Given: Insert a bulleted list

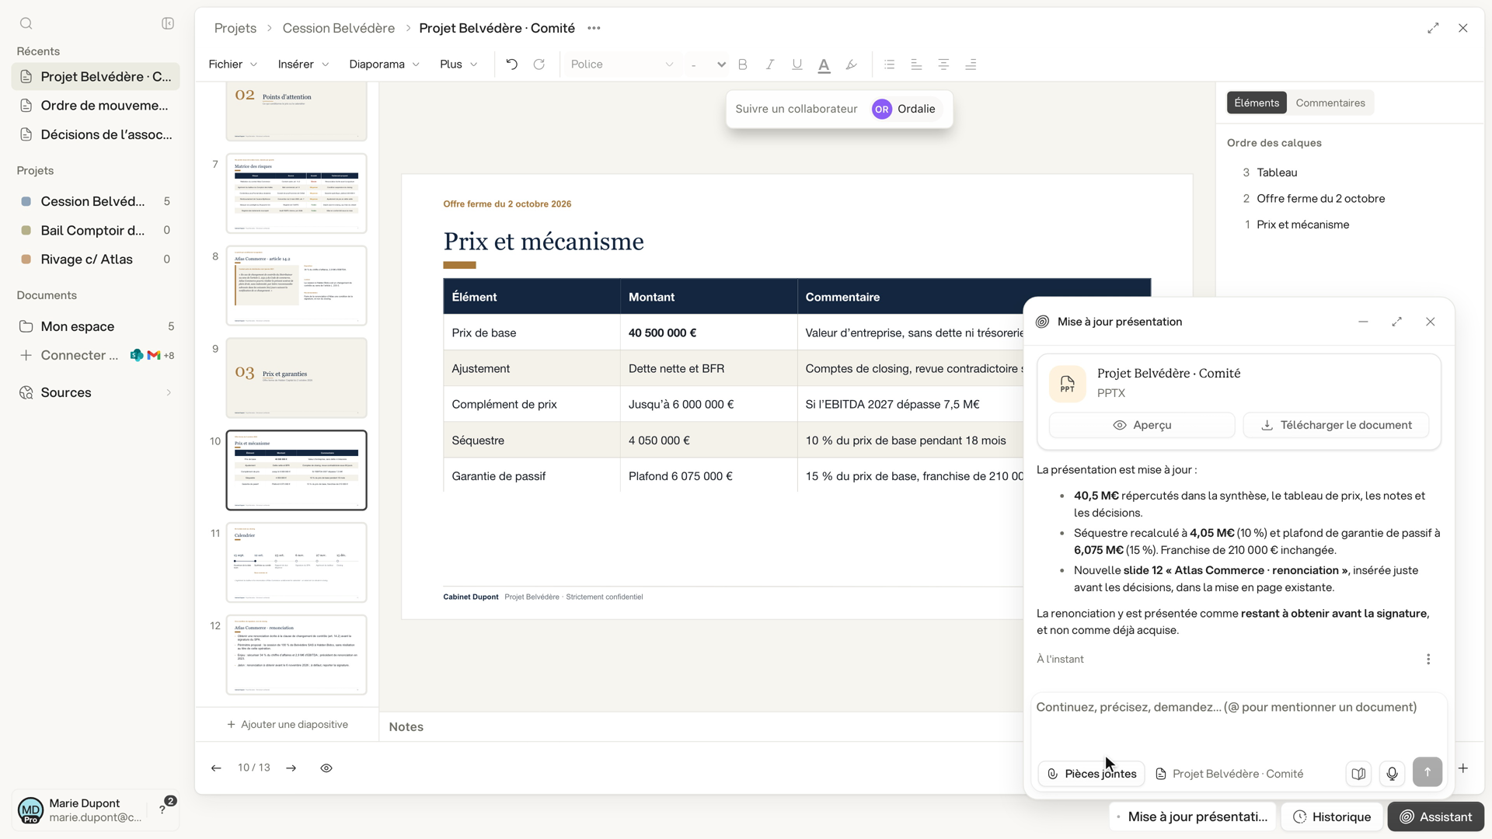Looking at the screenshot, I should tap(890, 64).
